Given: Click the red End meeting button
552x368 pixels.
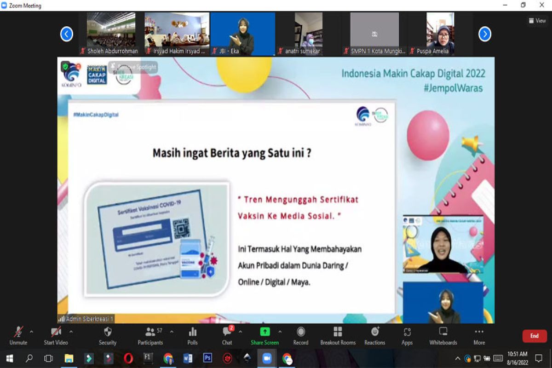Looking at the screenshot, I should [x=534, y=336].
